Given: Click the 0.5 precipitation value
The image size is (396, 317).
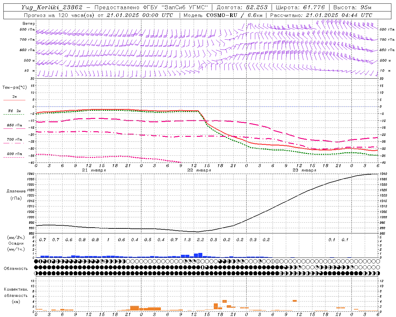Looking at the screenshot, I should click(x=148, y=240).
